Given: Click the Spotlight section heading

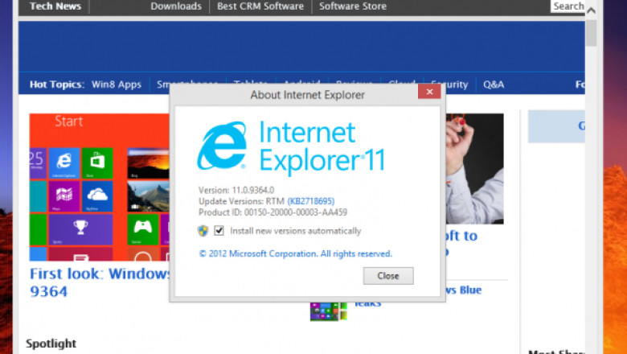Looking at the screenshot, I should point(51,344).
